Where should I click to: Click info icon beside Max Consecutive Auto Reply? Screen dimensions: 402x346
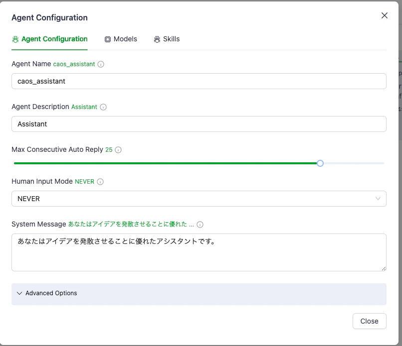tap(118, 150)
